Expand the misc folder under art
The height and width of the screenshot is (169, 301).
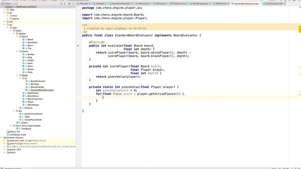pyautogui.click(x=8, y=15)
